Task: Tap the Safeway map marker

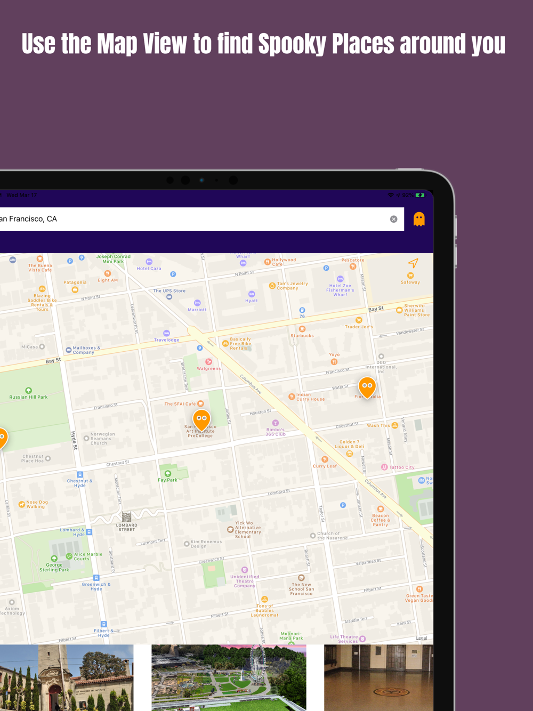Action: pos(410,276)
